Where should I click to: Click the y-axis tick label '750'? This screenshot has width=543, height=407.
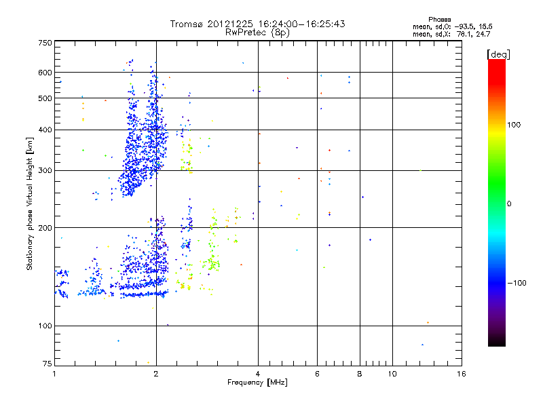(x=45, y=43)
